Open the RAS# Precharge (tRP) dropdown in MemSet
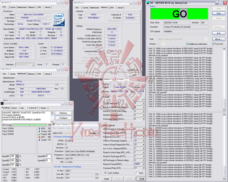This screenshot has height=182, width=228. 143,115
